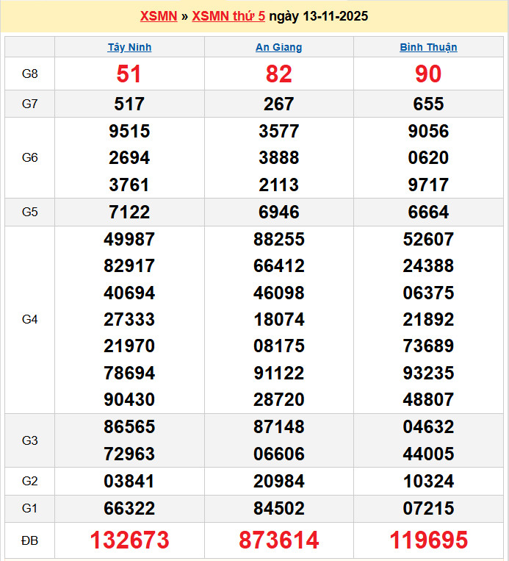The width and height of the screenshot is (509, 561).
Task: Click the XSMN link in header
Action: (159, 16)
